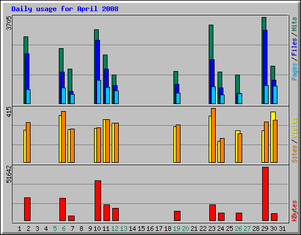The image size is (301, 235).
Task: Click day 30 on the x-axis
Action: click(273, 229)
